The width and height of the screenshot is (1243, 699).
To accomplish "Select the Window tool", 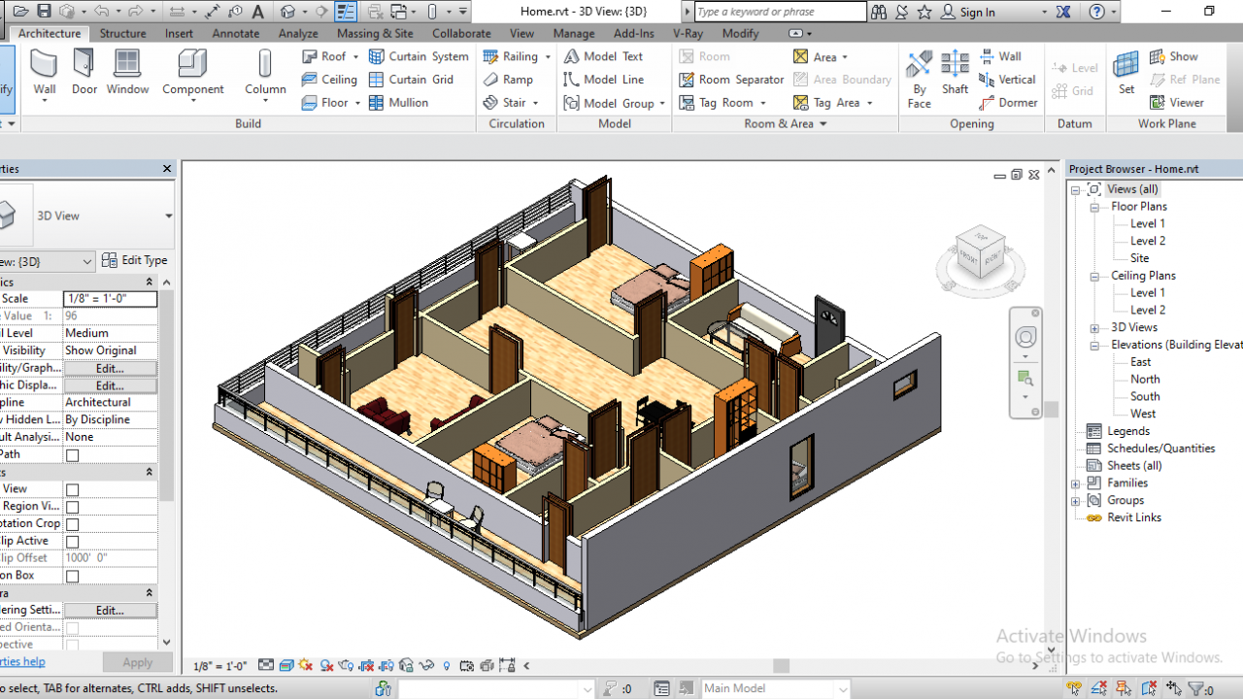I will pyautogui.click(x=127, y=74).
